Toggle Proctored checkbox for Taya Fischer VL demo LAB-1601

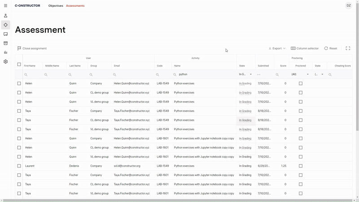(x=301, y=193)
